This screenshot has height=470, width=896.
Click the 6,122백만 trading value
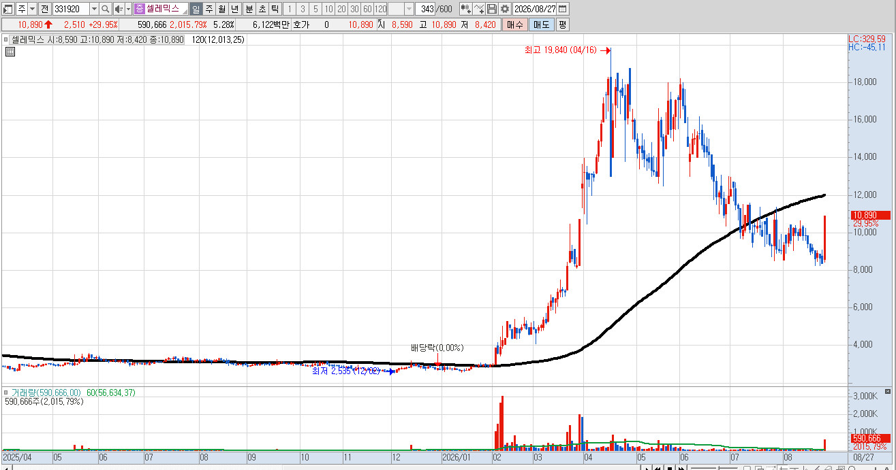pyautogui.click(x=271, y=24)
